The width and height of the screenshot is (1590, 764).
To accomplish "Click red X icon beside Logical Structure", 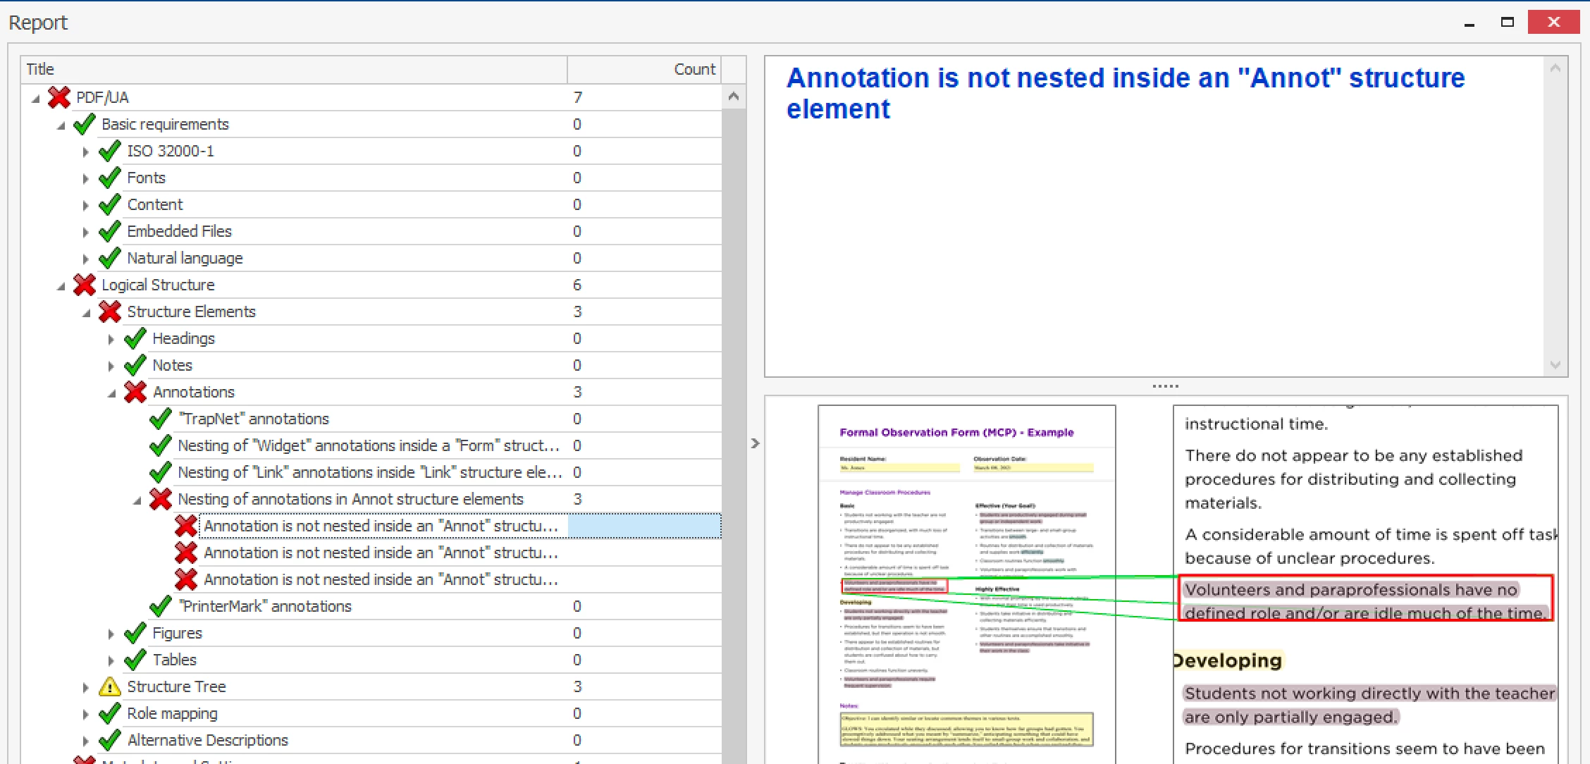I will coord(85,285).
